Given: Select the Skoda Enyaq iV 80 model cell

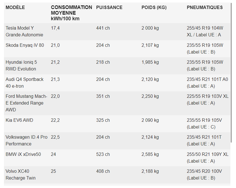Looking at the screenshot, I should [25, 45].
